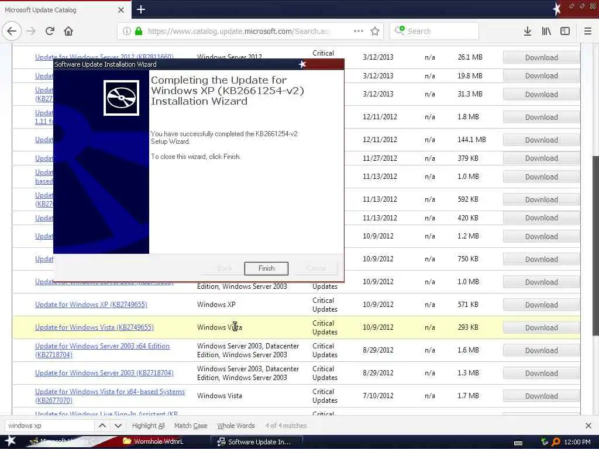
Task: Click the 12:00 PM taskbar clock
Action: click(x=577, y=442)
